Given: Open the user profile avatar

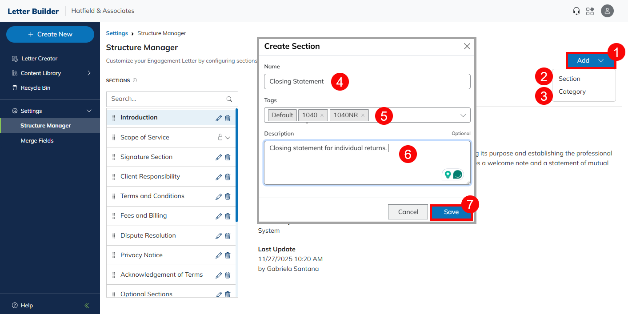Looking at the screenshot, I should 607,11.
